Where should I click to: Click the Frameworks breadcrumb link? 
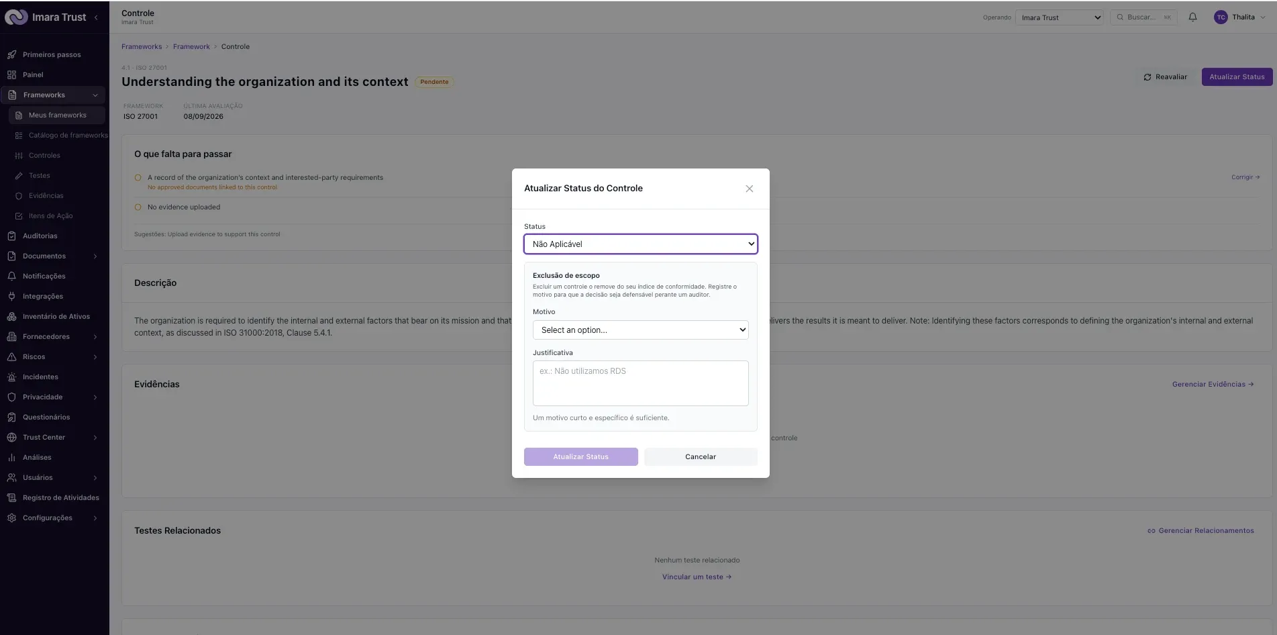click(x=142, y=46)
